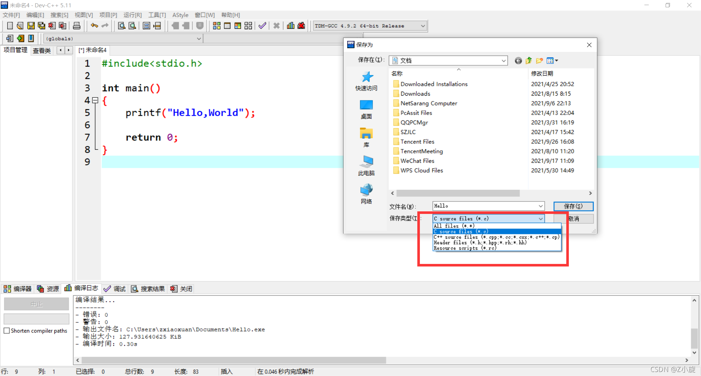Click the Open file toolbar icon
This screenshot has width=701, height=376.
(20, 26)
